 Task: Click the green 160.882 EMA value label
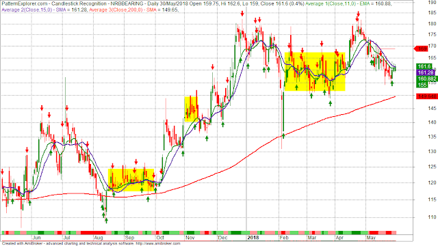tap(427, 79)
